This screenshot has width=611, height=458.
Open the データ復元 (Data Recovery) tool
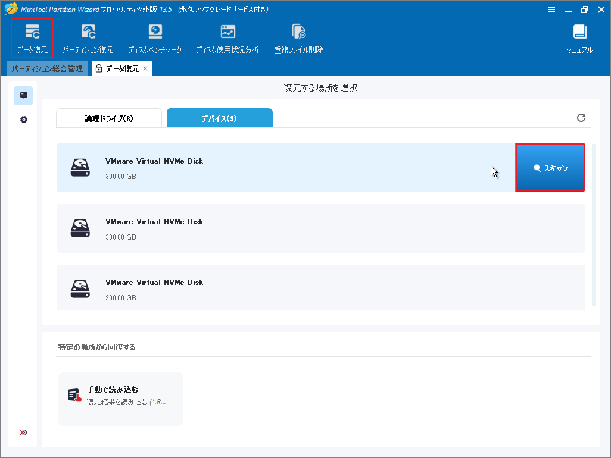32,37
